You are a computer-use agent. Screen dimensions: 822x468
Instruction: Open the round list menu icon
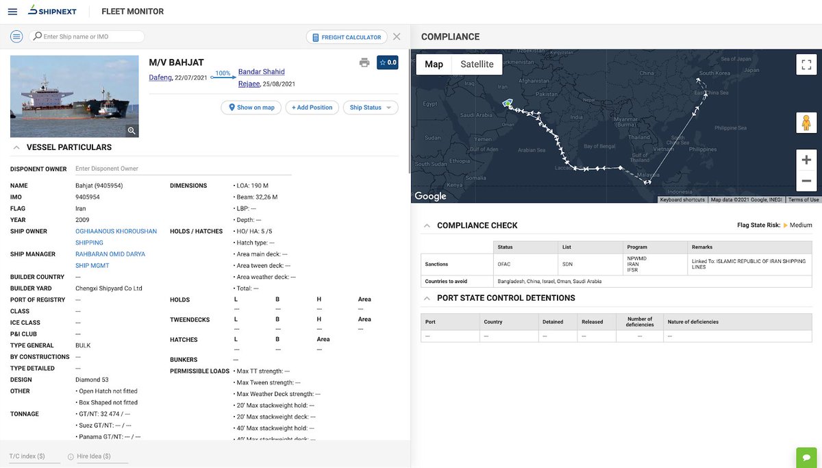tap(17, 36)
